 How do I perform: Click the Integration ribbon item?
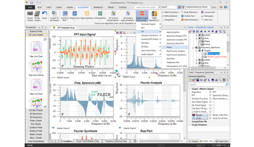(168, 20)
